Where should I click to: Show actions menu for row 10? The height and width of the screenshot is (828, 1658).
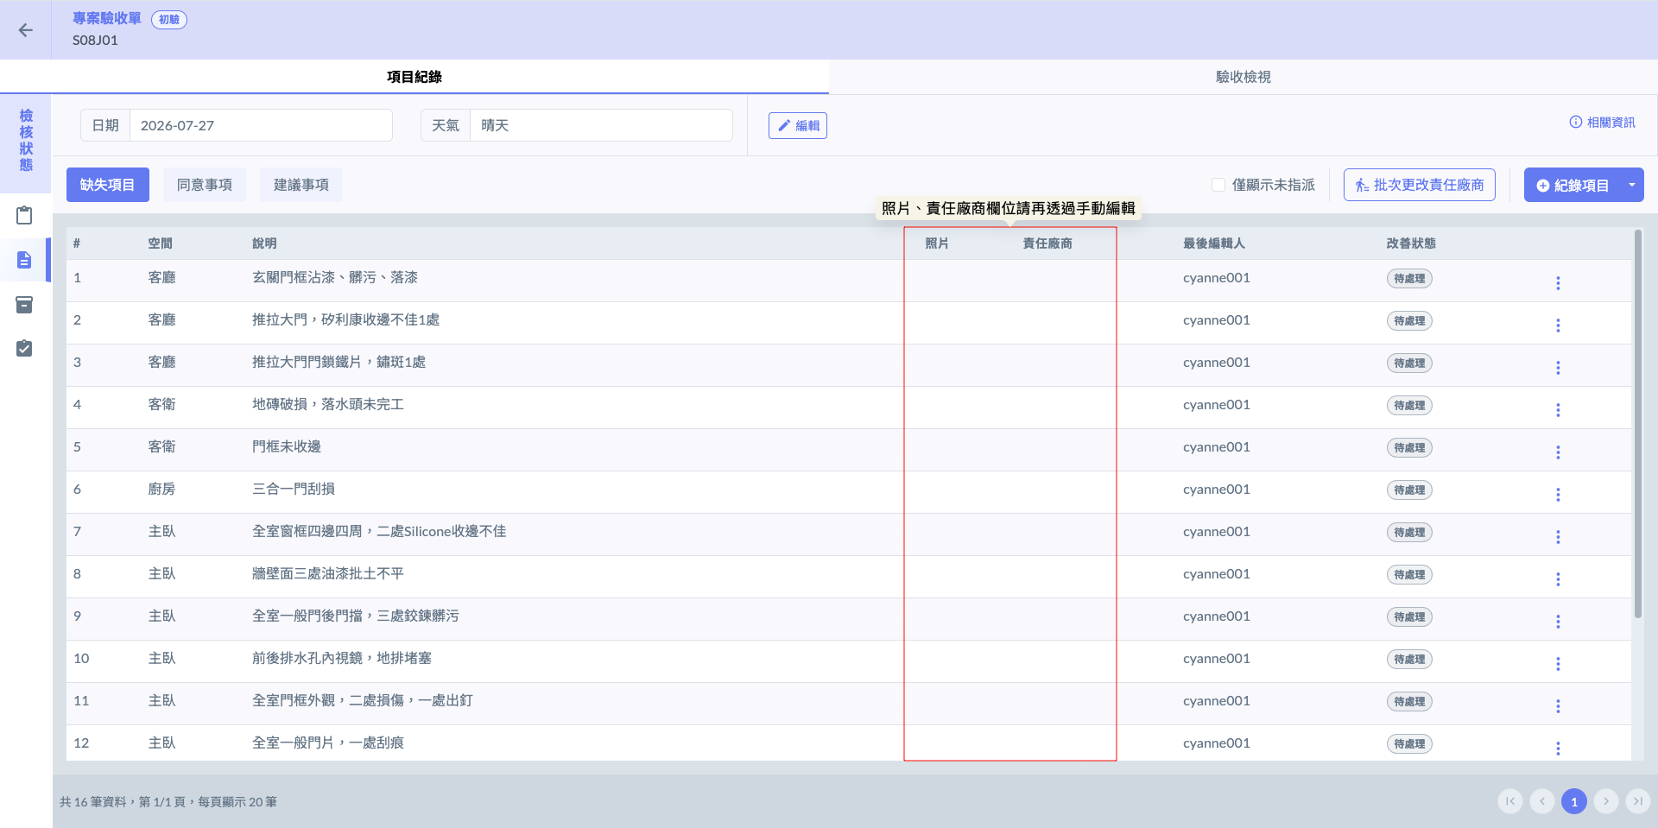[1558, 664]
